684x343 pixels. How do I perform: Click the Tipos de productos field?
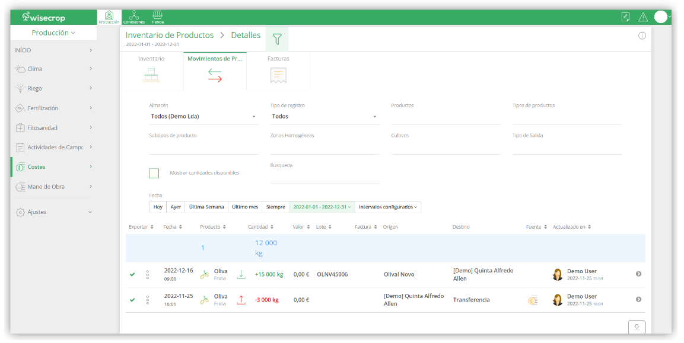tap(567, 117)
